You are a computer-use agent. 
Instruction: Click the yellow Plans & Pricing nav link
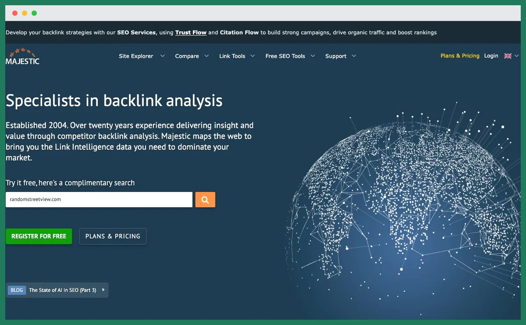[460, 56]
